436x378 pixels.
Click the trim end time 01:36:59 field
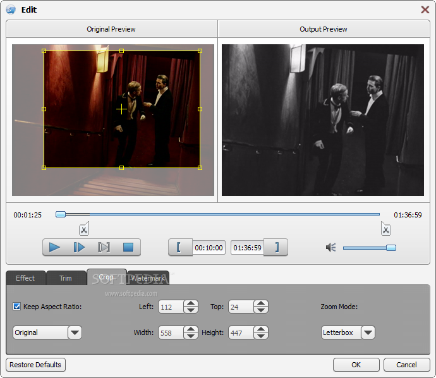click(x=247, y=248)
